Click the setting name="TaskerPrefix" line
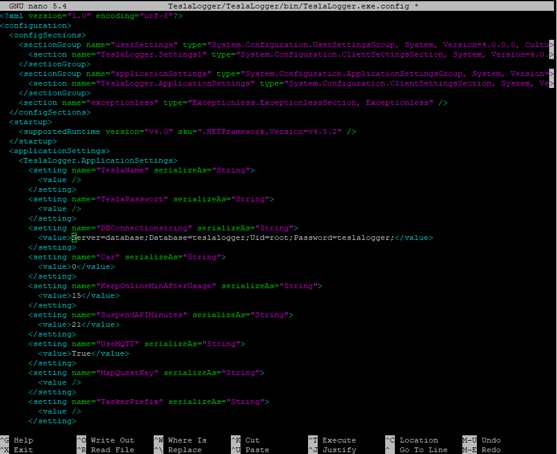The image size is (557, 454). (x=149, y=402)
